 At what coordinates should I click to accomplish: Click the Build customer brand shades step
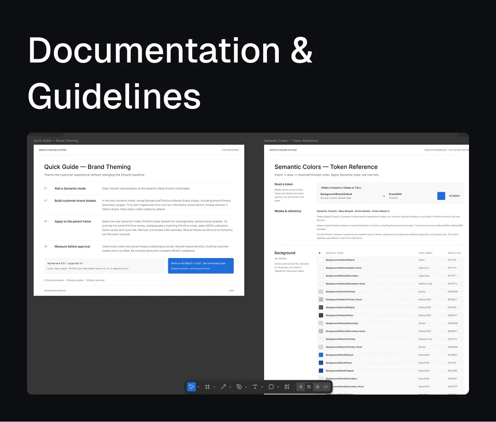pos(75,201)
